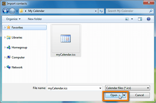Click the Refresh button beside address bar
This screenshot has width=156, height=103.
101,11
